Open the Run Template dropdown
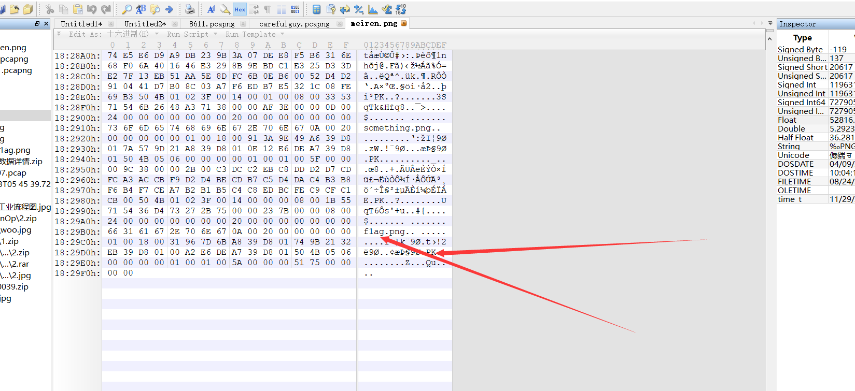The height and width of the screenshot is (391, 855). point(255,34)
